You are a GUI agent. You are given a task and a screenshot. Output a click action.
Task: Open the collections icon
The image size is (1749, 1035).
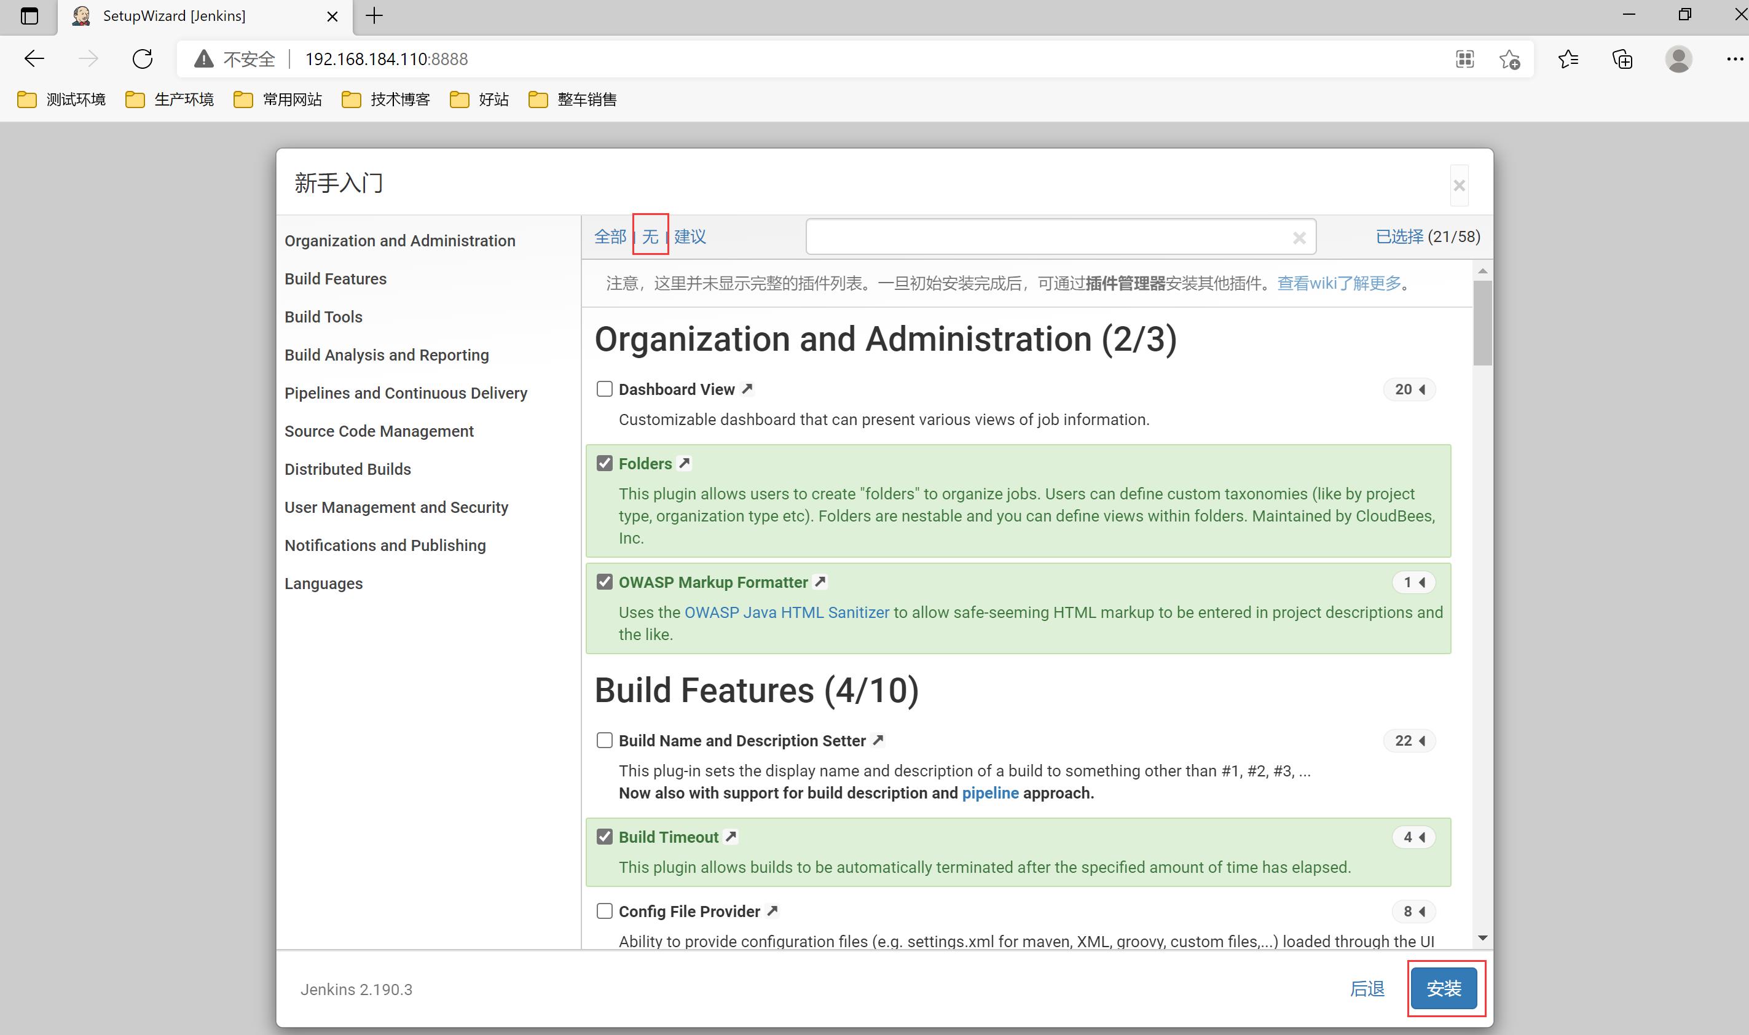[x=1623, y=60]
